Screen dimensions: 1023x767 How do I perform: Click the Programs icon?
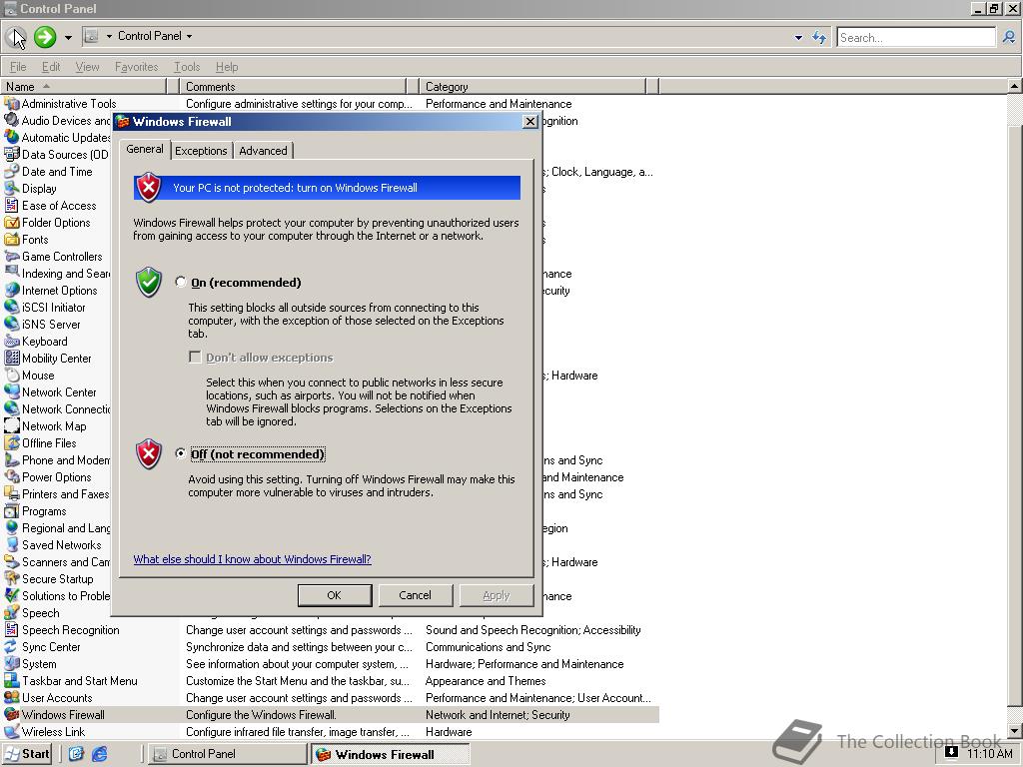click(x=12, y=510)
